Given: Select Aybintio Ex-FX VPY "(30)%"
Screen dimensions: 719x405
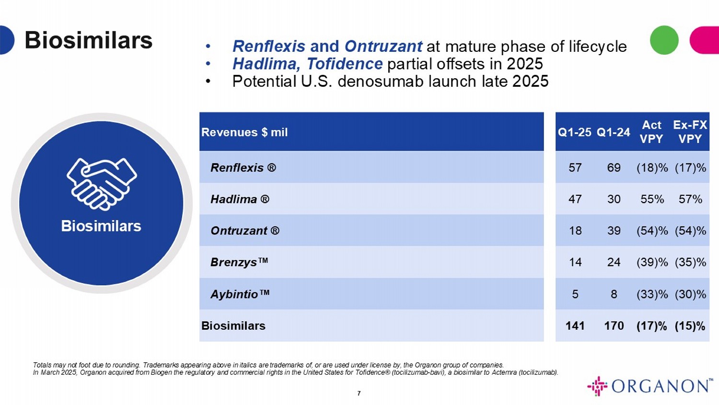Looking at the screenshot, I should coord(691,294).
